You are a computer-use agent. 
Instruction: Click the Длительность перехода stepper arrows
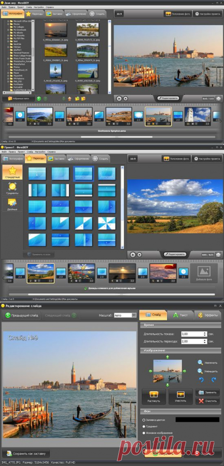pyautogui.click(x=205, y=342)
